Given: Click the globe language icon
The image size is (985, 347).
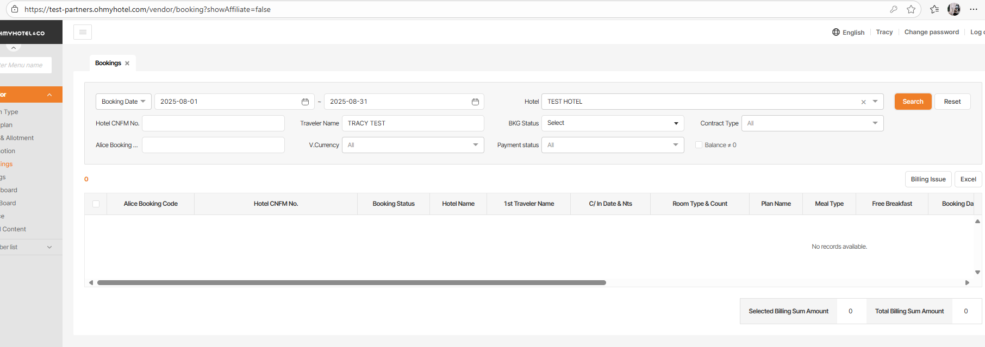Looking at the screenshot, I should (x=836, y=32).
